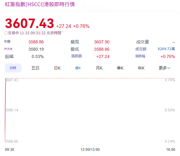Click the 成交額 turnover label
180x156 pixels.
pos(141,49)
